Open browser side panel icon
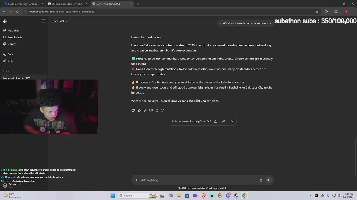Viewport: 357px width, 200px height. tap(336, 12)
